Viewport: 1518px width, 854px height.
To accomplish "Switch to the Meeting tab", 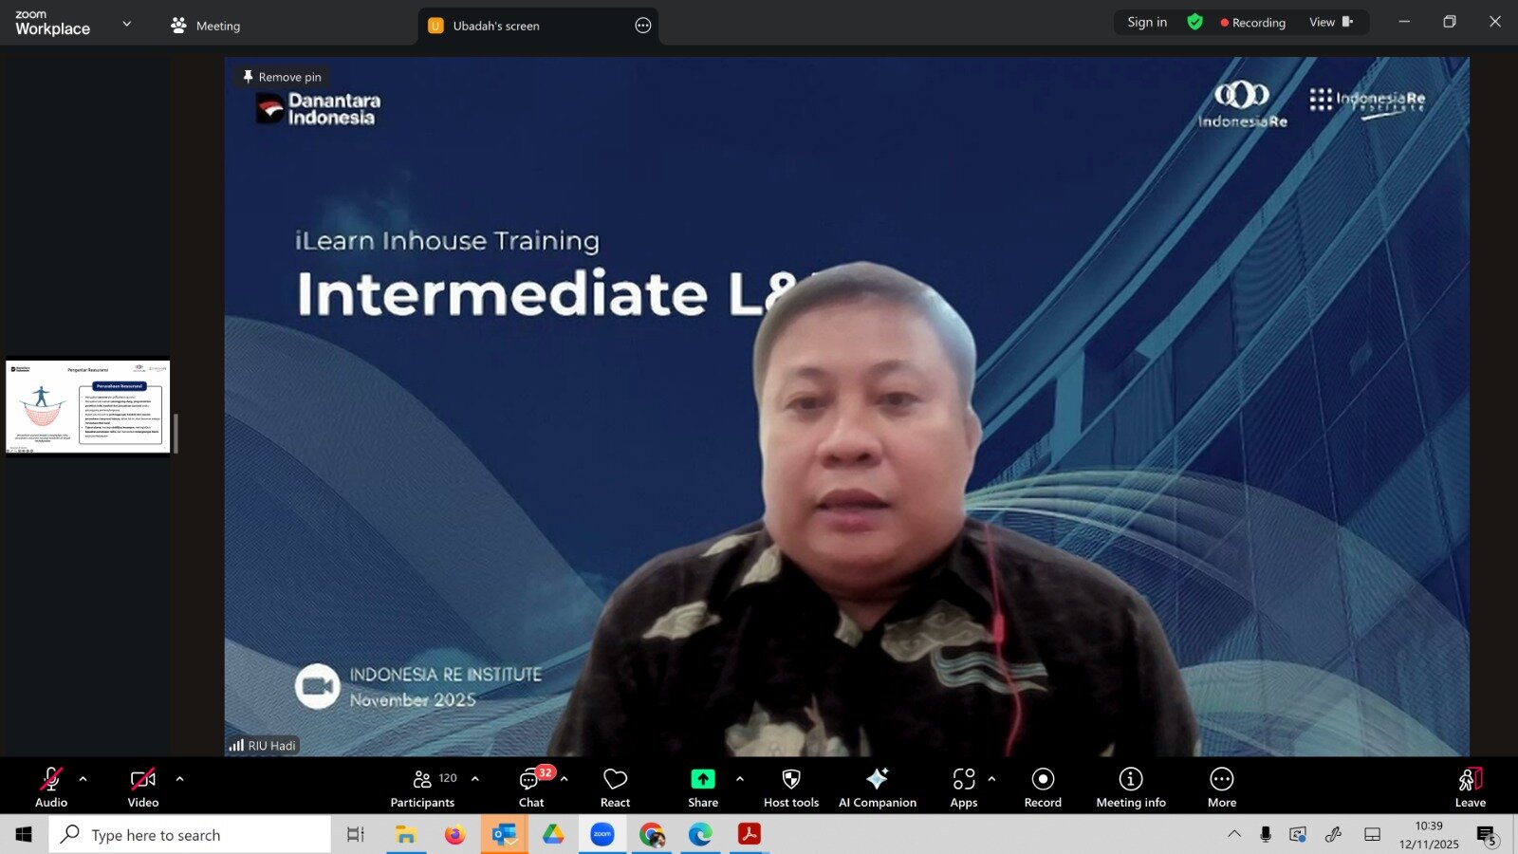I will (x=206, y=26).
